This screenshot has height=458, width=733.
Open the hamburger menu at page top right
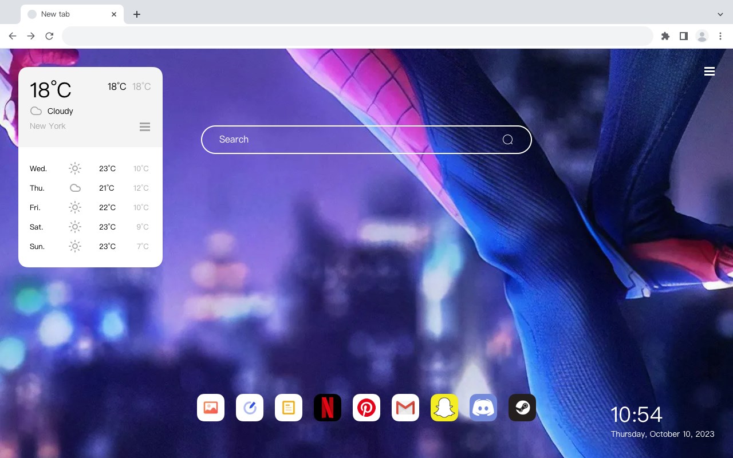(x=710, y=71)
